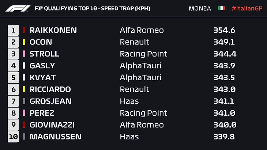
Task: Click the position 5 badge
Action: pyautogui.click(x=14, y=77)
